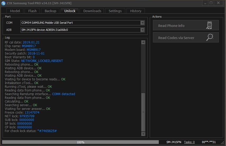Click the SM-J415FN status bar label

click(174, 142)
